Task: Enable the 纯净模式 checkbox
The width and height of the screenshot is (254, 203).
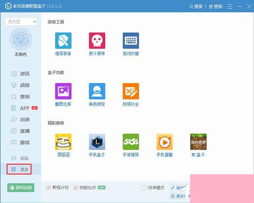Action: 144,188
